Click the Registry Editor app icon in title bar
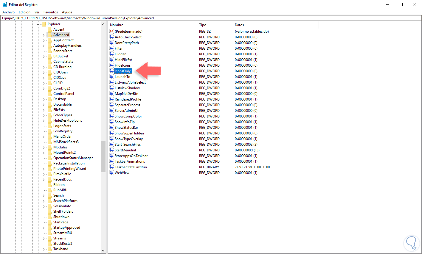422x254 pixels. point(5,5)
